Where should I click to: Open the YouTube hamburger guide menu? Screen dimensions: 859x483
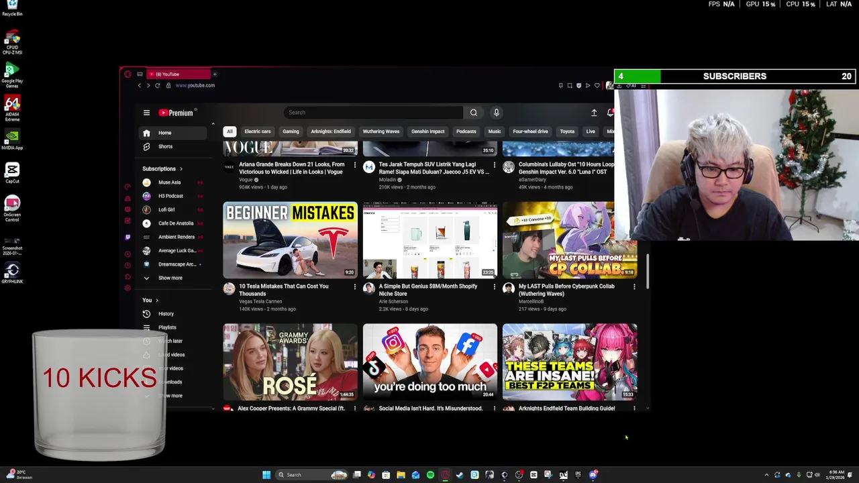point(146,113)
